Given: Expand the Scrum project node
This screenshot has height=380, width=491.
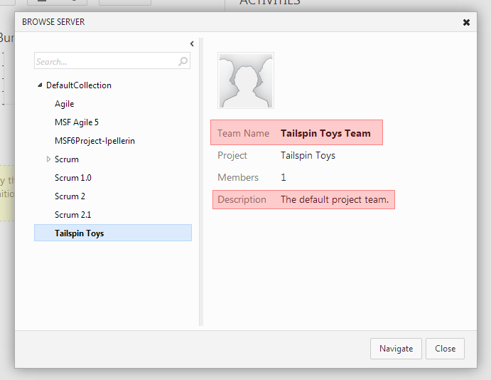Looking at the screenshot, I should coord(48,159).
